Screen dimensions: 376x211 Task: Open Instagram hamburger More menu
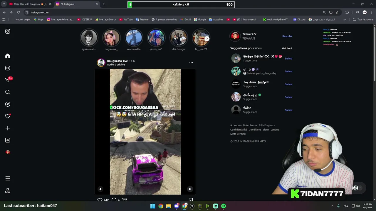(8, 178)
